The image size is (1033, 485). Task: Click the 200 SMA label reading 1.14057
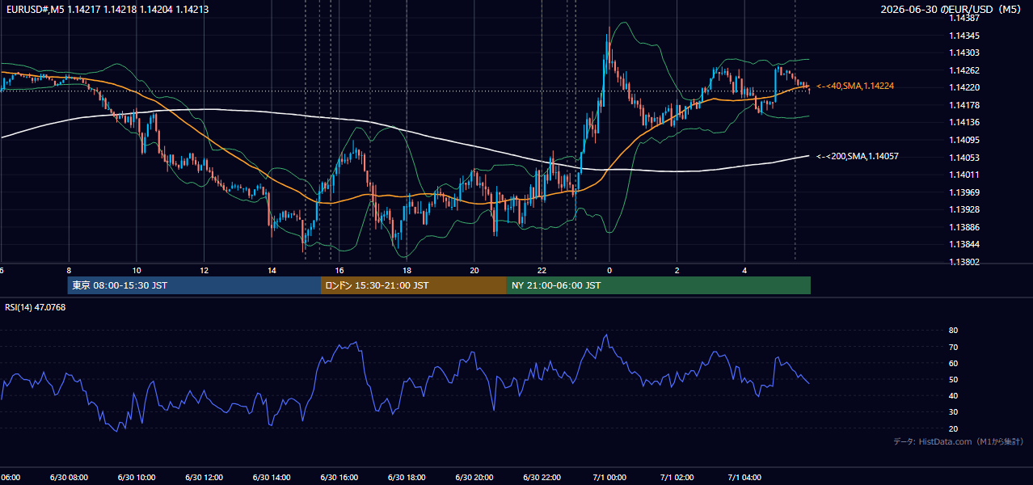point(858,156)
